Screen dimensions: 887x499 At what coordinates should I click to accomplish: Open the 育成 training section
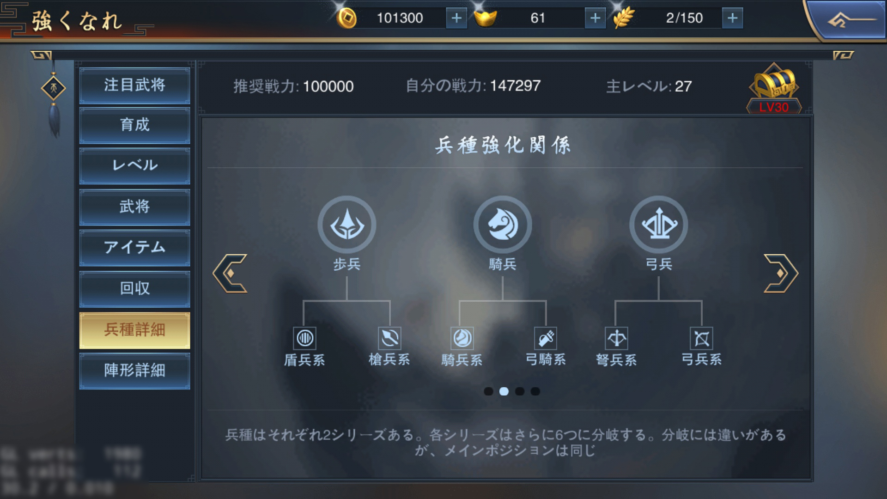pos(134,125)
